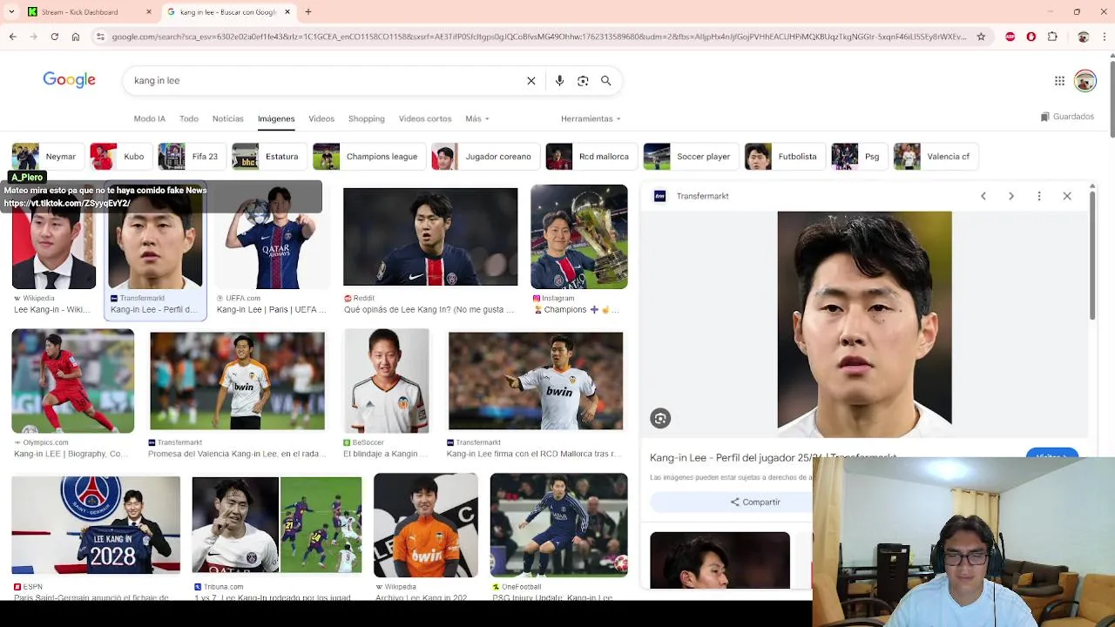Switch to Videos tab
1115x627 pixels.
click(321, 118)
